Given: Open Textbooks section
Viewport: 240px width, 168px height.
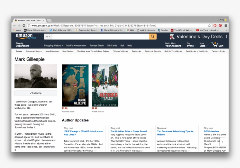Looking at the screenshot, I should 136,52.
